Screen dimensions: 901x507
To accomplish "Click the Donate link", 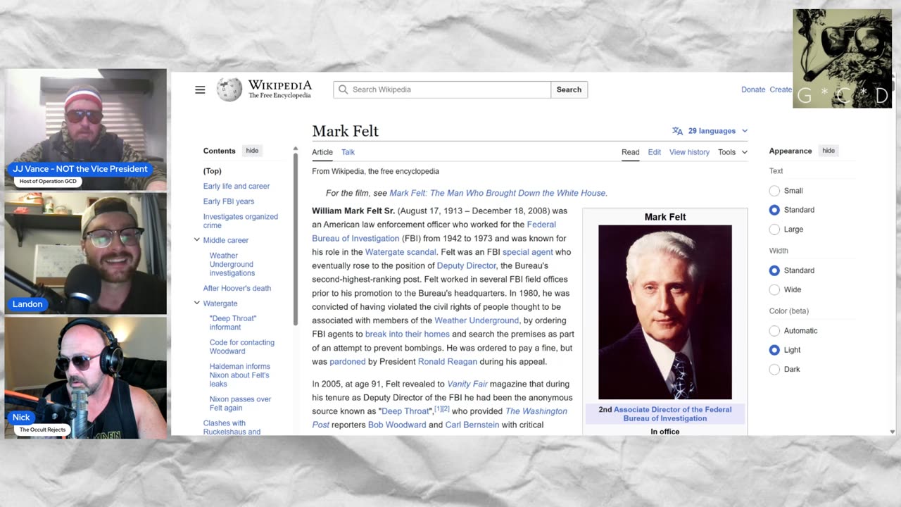I will point(752,89).
